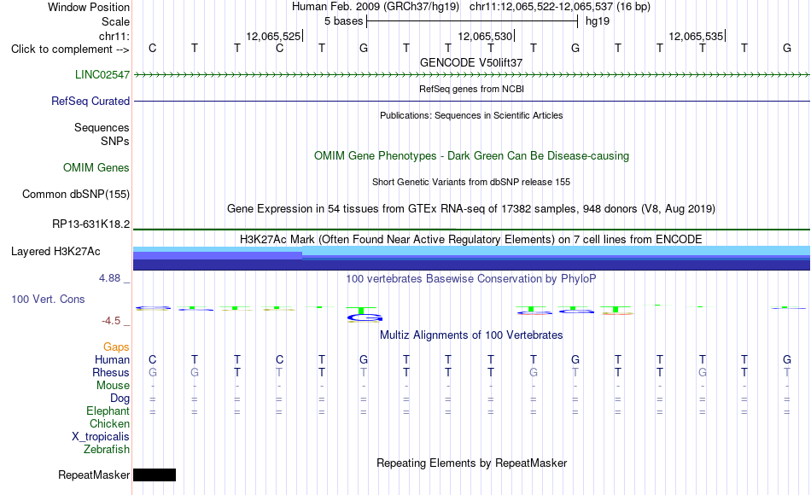811x495 pixels.
Task: Click the 'Gaps' row label
Action: pos(116,346)
